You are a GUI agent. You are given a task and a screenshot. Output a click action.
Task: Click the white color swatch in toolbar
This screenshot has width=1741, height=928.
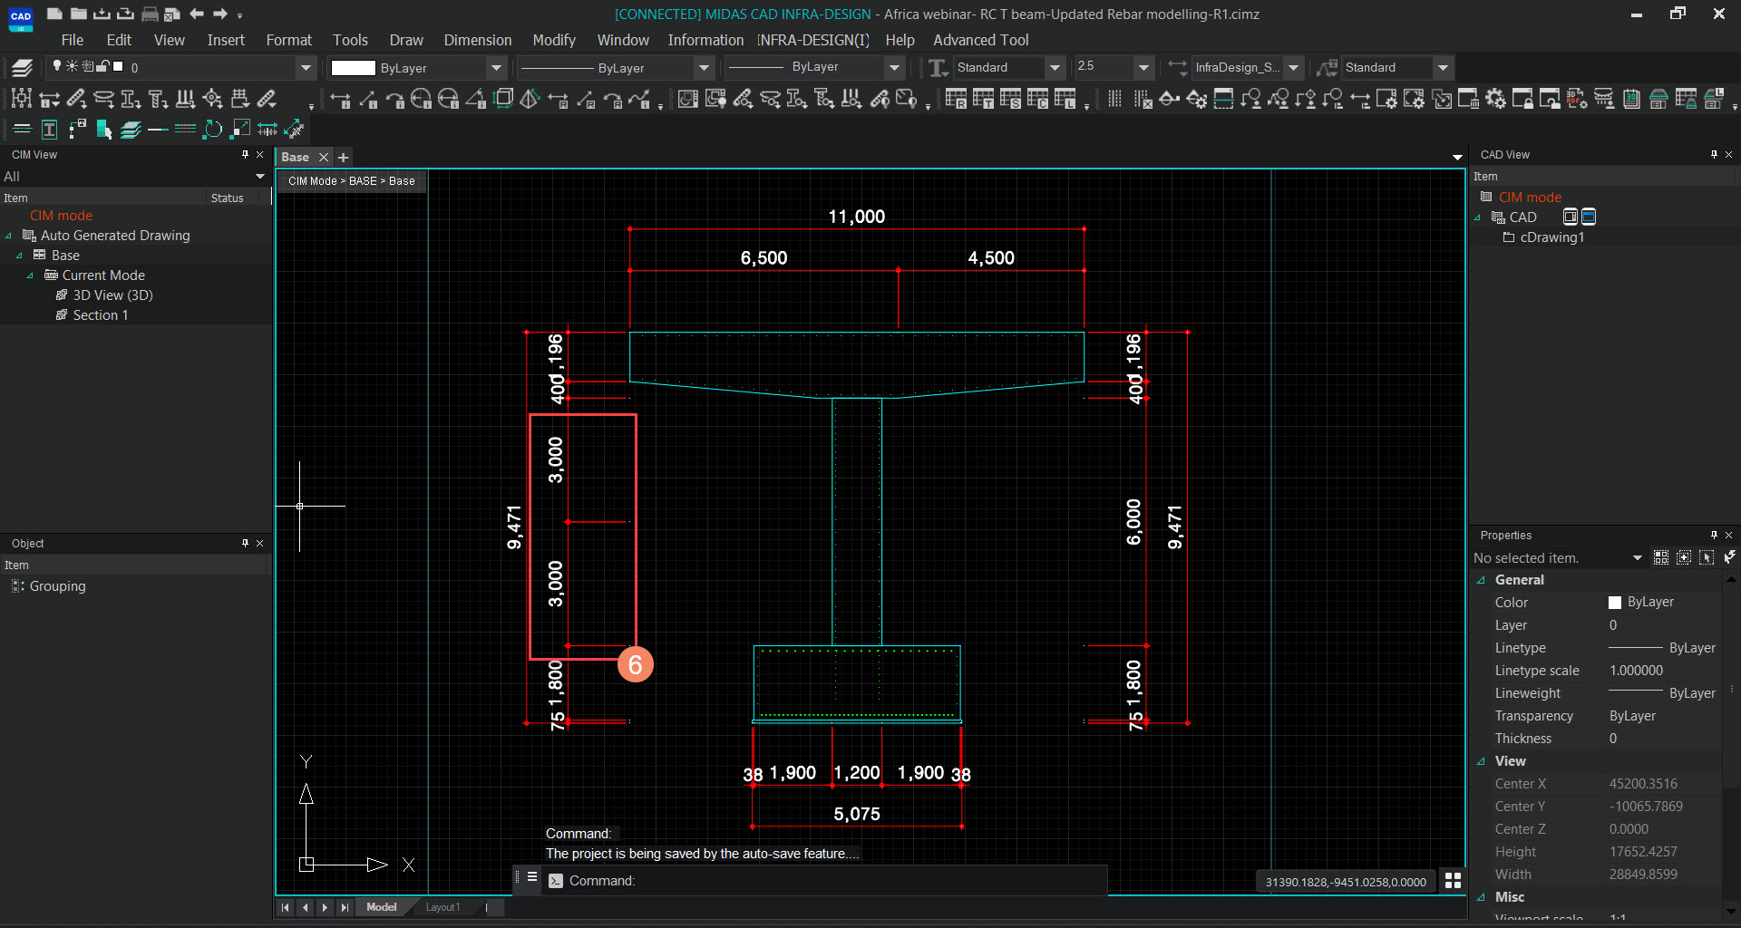[353, 68]
